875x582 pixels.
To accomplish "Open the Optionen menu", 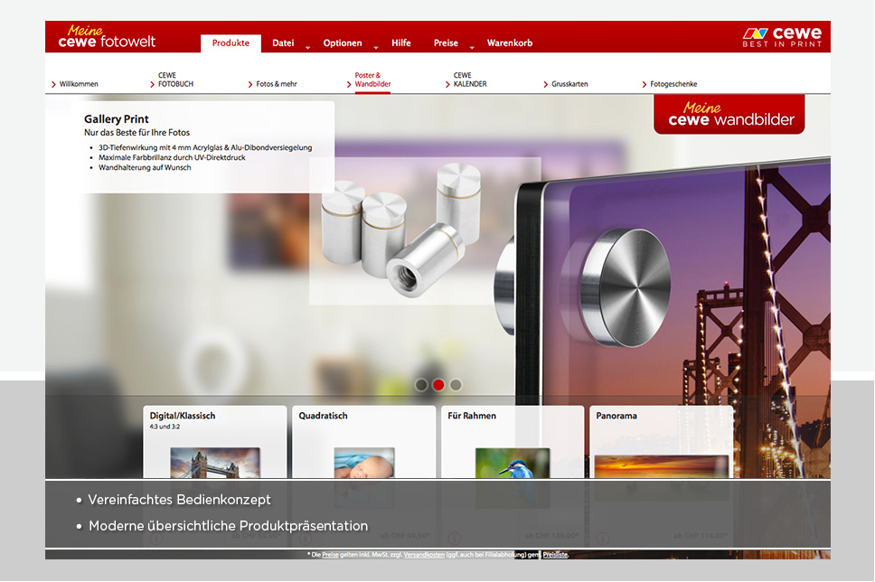I will [x=342, y=43].
